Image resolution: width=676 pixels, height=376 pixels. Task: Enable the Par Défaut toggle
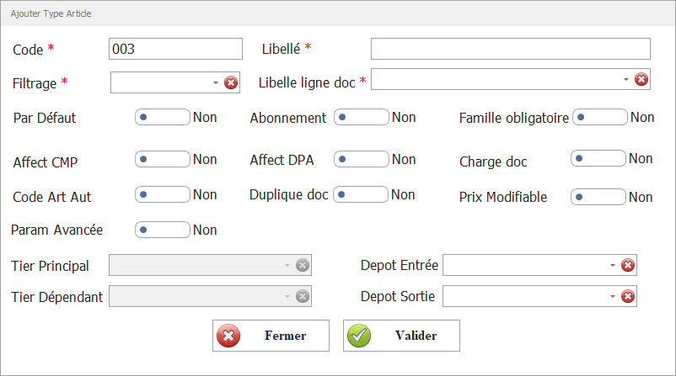(x=162, y=117)
